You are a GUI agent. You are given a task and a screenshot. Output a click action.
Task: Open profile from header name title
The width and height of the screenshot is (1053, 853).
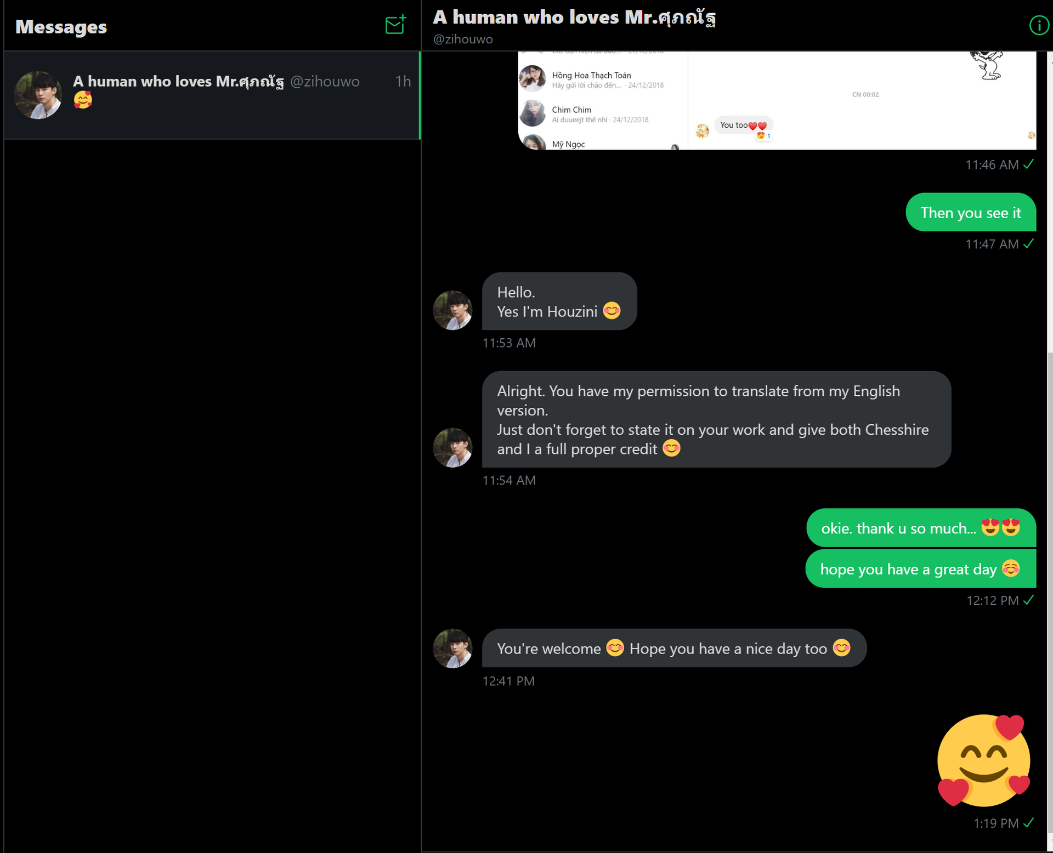tap(574, 18)
